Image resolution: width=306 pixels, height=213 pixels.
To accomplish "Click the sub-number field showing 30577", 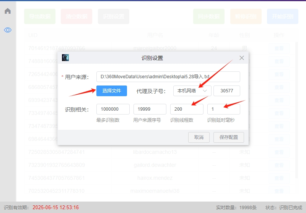I will [227, 91].
